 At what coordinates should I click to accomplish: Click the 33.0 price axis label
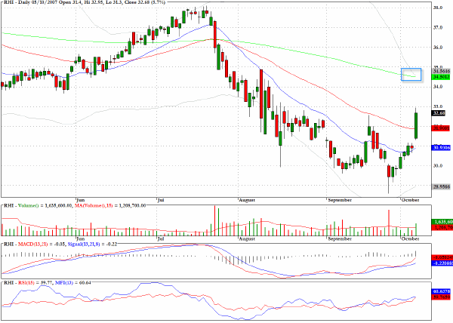click(438, 107)
